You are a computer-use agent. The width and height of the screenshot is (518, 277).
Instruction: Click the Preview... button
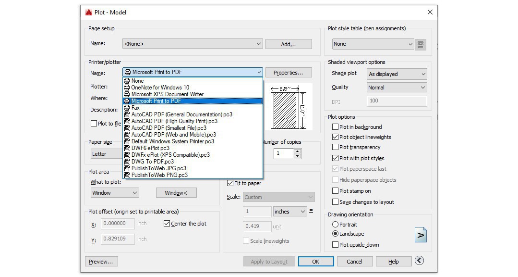pyautogui.click(x=101, y=262)
